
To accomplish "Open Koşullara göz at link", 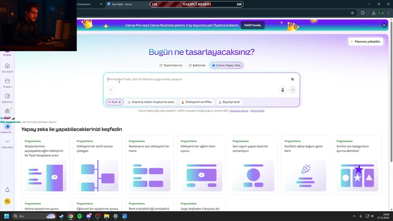I will [239, 110].
